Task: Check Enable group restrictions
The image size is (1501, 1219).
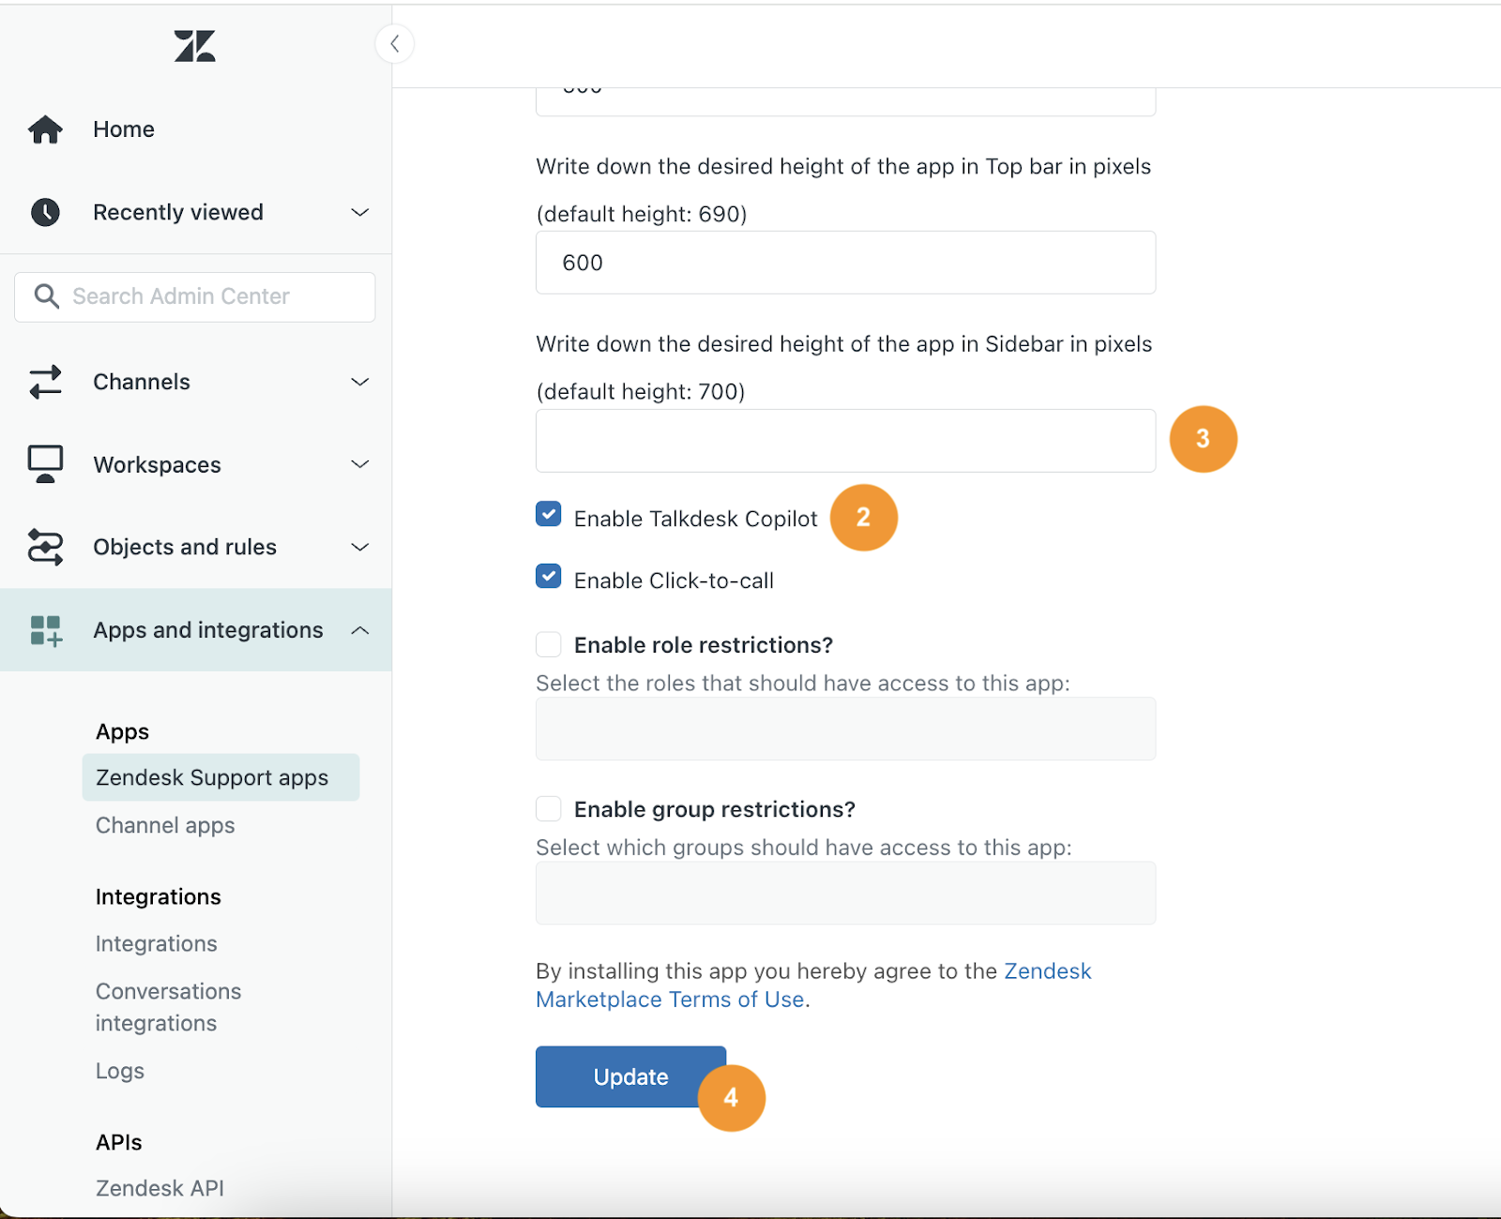Action: [549, 808]
